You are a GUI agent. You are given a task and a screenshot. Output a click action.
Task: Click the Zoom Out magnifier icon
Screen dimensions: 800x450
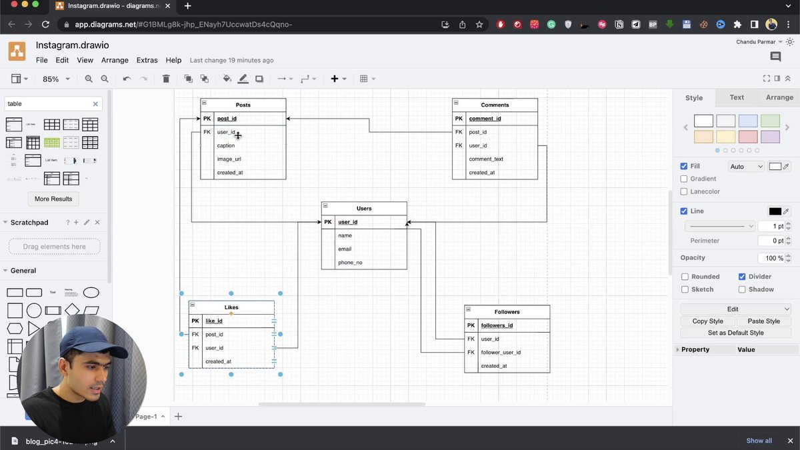click(105, 79)
